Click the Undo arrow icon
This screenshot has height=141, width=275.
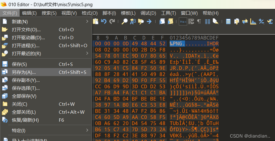[104, 21]
